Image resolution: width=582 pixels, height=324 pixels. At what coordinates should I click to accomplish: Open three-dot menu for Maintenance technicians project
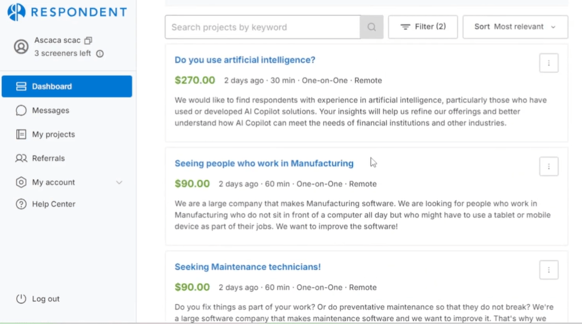tap(548, 270)
